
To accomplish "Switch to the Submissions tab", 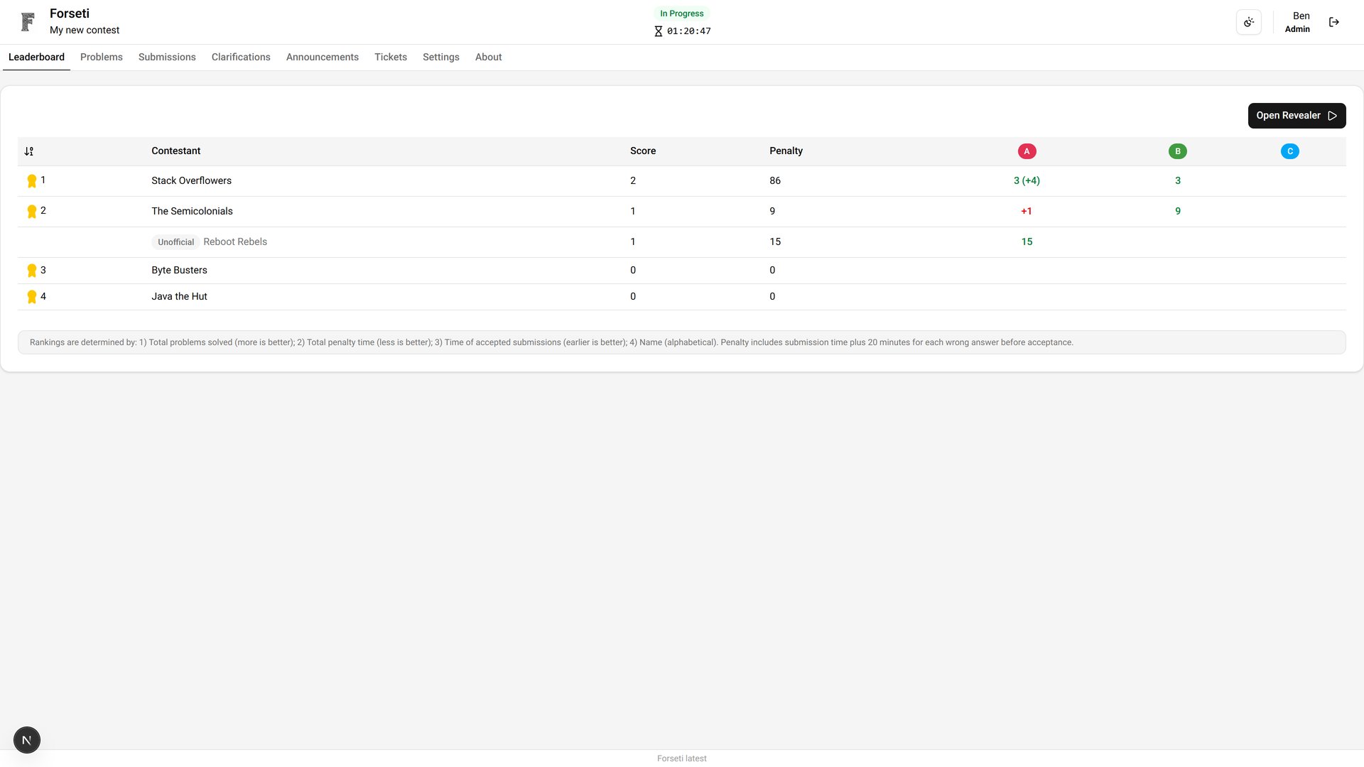I will pos(166,57).
